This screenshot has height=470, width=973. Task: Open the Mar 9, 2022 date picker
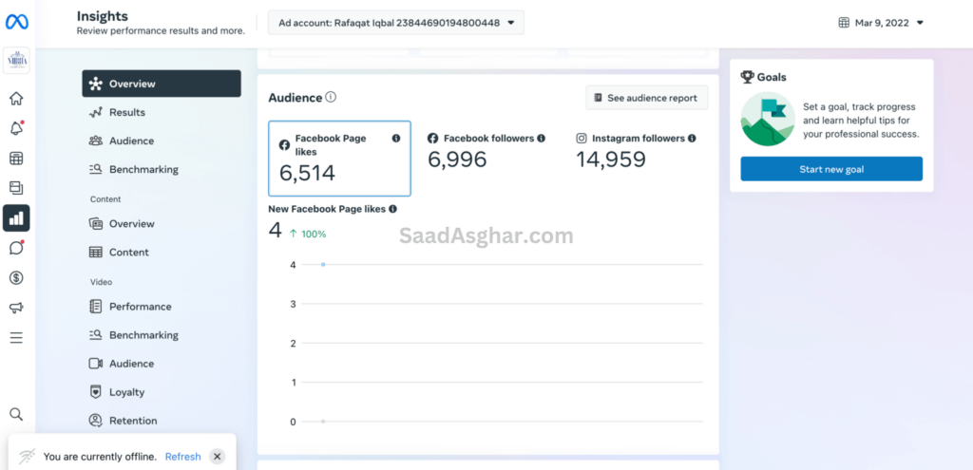(x=881, y=23)
